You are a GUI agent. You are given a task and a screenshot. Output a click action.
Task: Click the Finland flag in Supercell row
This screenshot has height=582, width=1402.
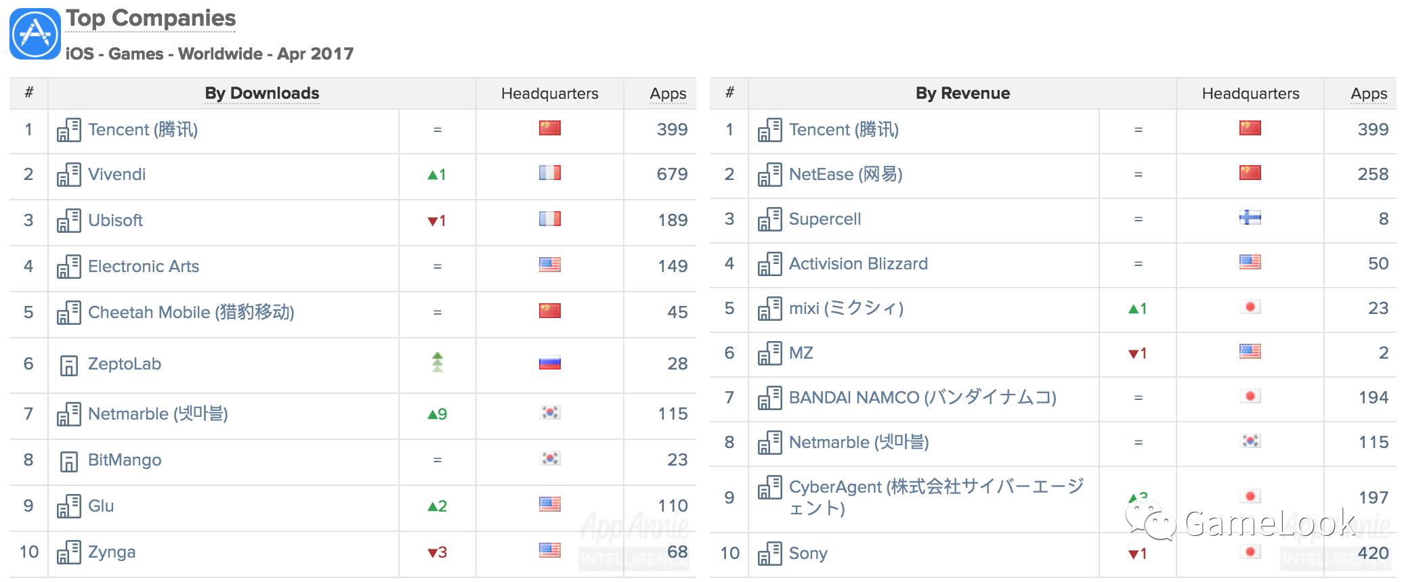(1250, 218)
